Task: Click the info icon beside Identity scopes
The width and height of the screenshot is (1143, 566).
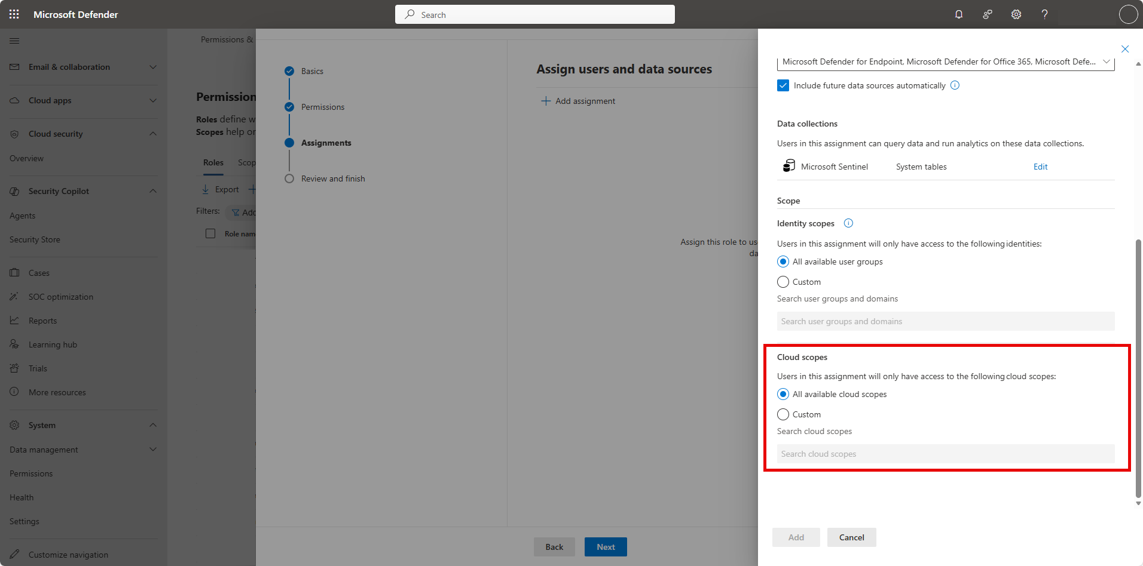Action: (x=848, y=223)
